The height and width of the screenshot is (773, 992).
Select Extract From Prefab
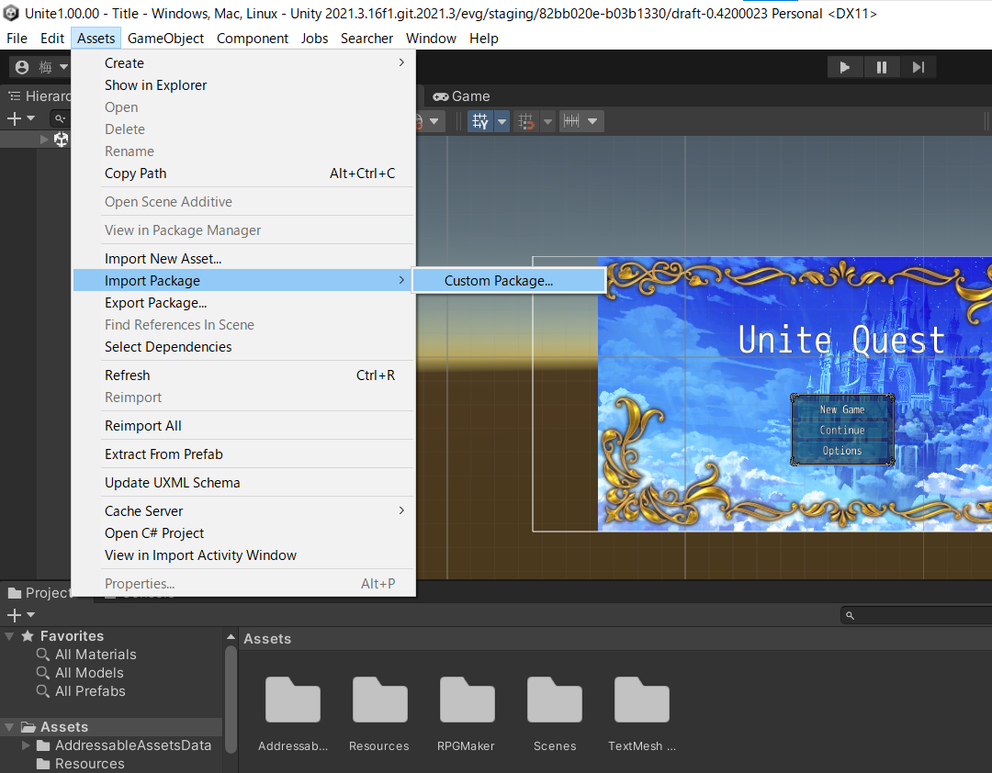point(243,454)
